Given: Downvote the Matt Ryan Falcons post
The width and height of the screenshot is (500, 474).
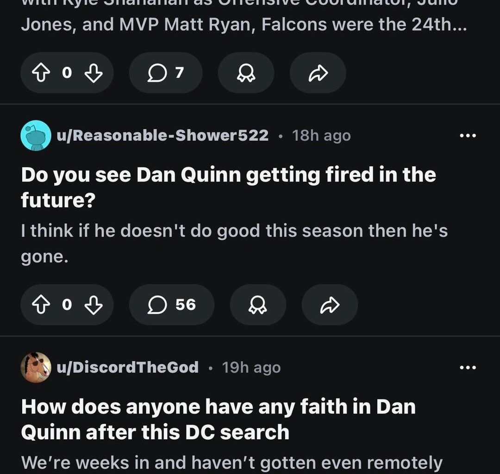Looking at the screenshot, I should 93,73.
